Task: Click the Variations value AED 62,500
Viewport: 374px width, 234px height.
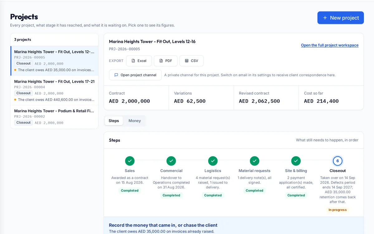Action: [190, 101]
